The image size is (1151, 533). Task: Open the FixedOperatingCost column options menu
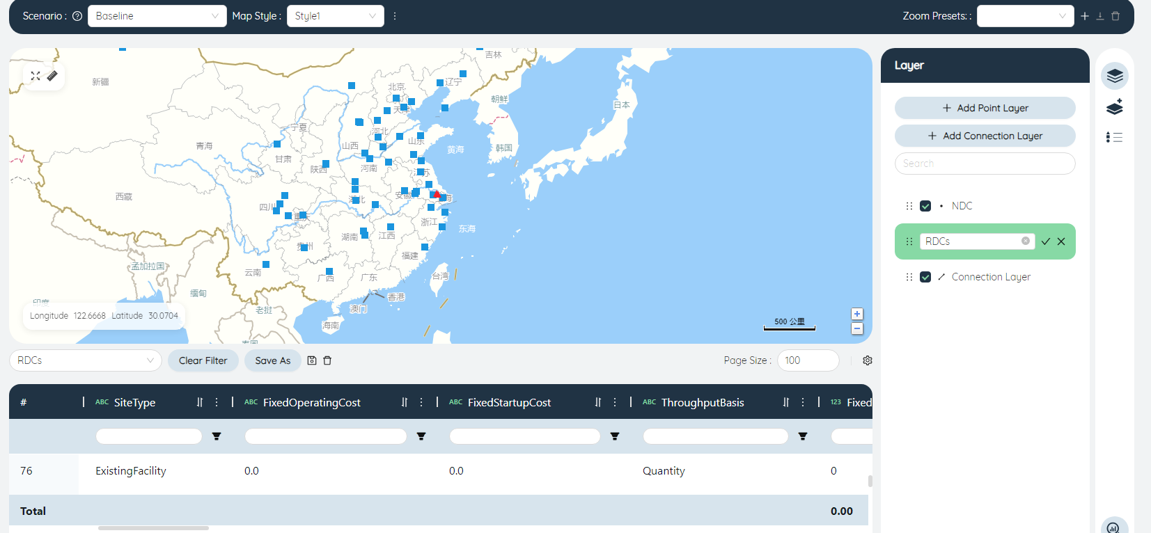[421, 402]
